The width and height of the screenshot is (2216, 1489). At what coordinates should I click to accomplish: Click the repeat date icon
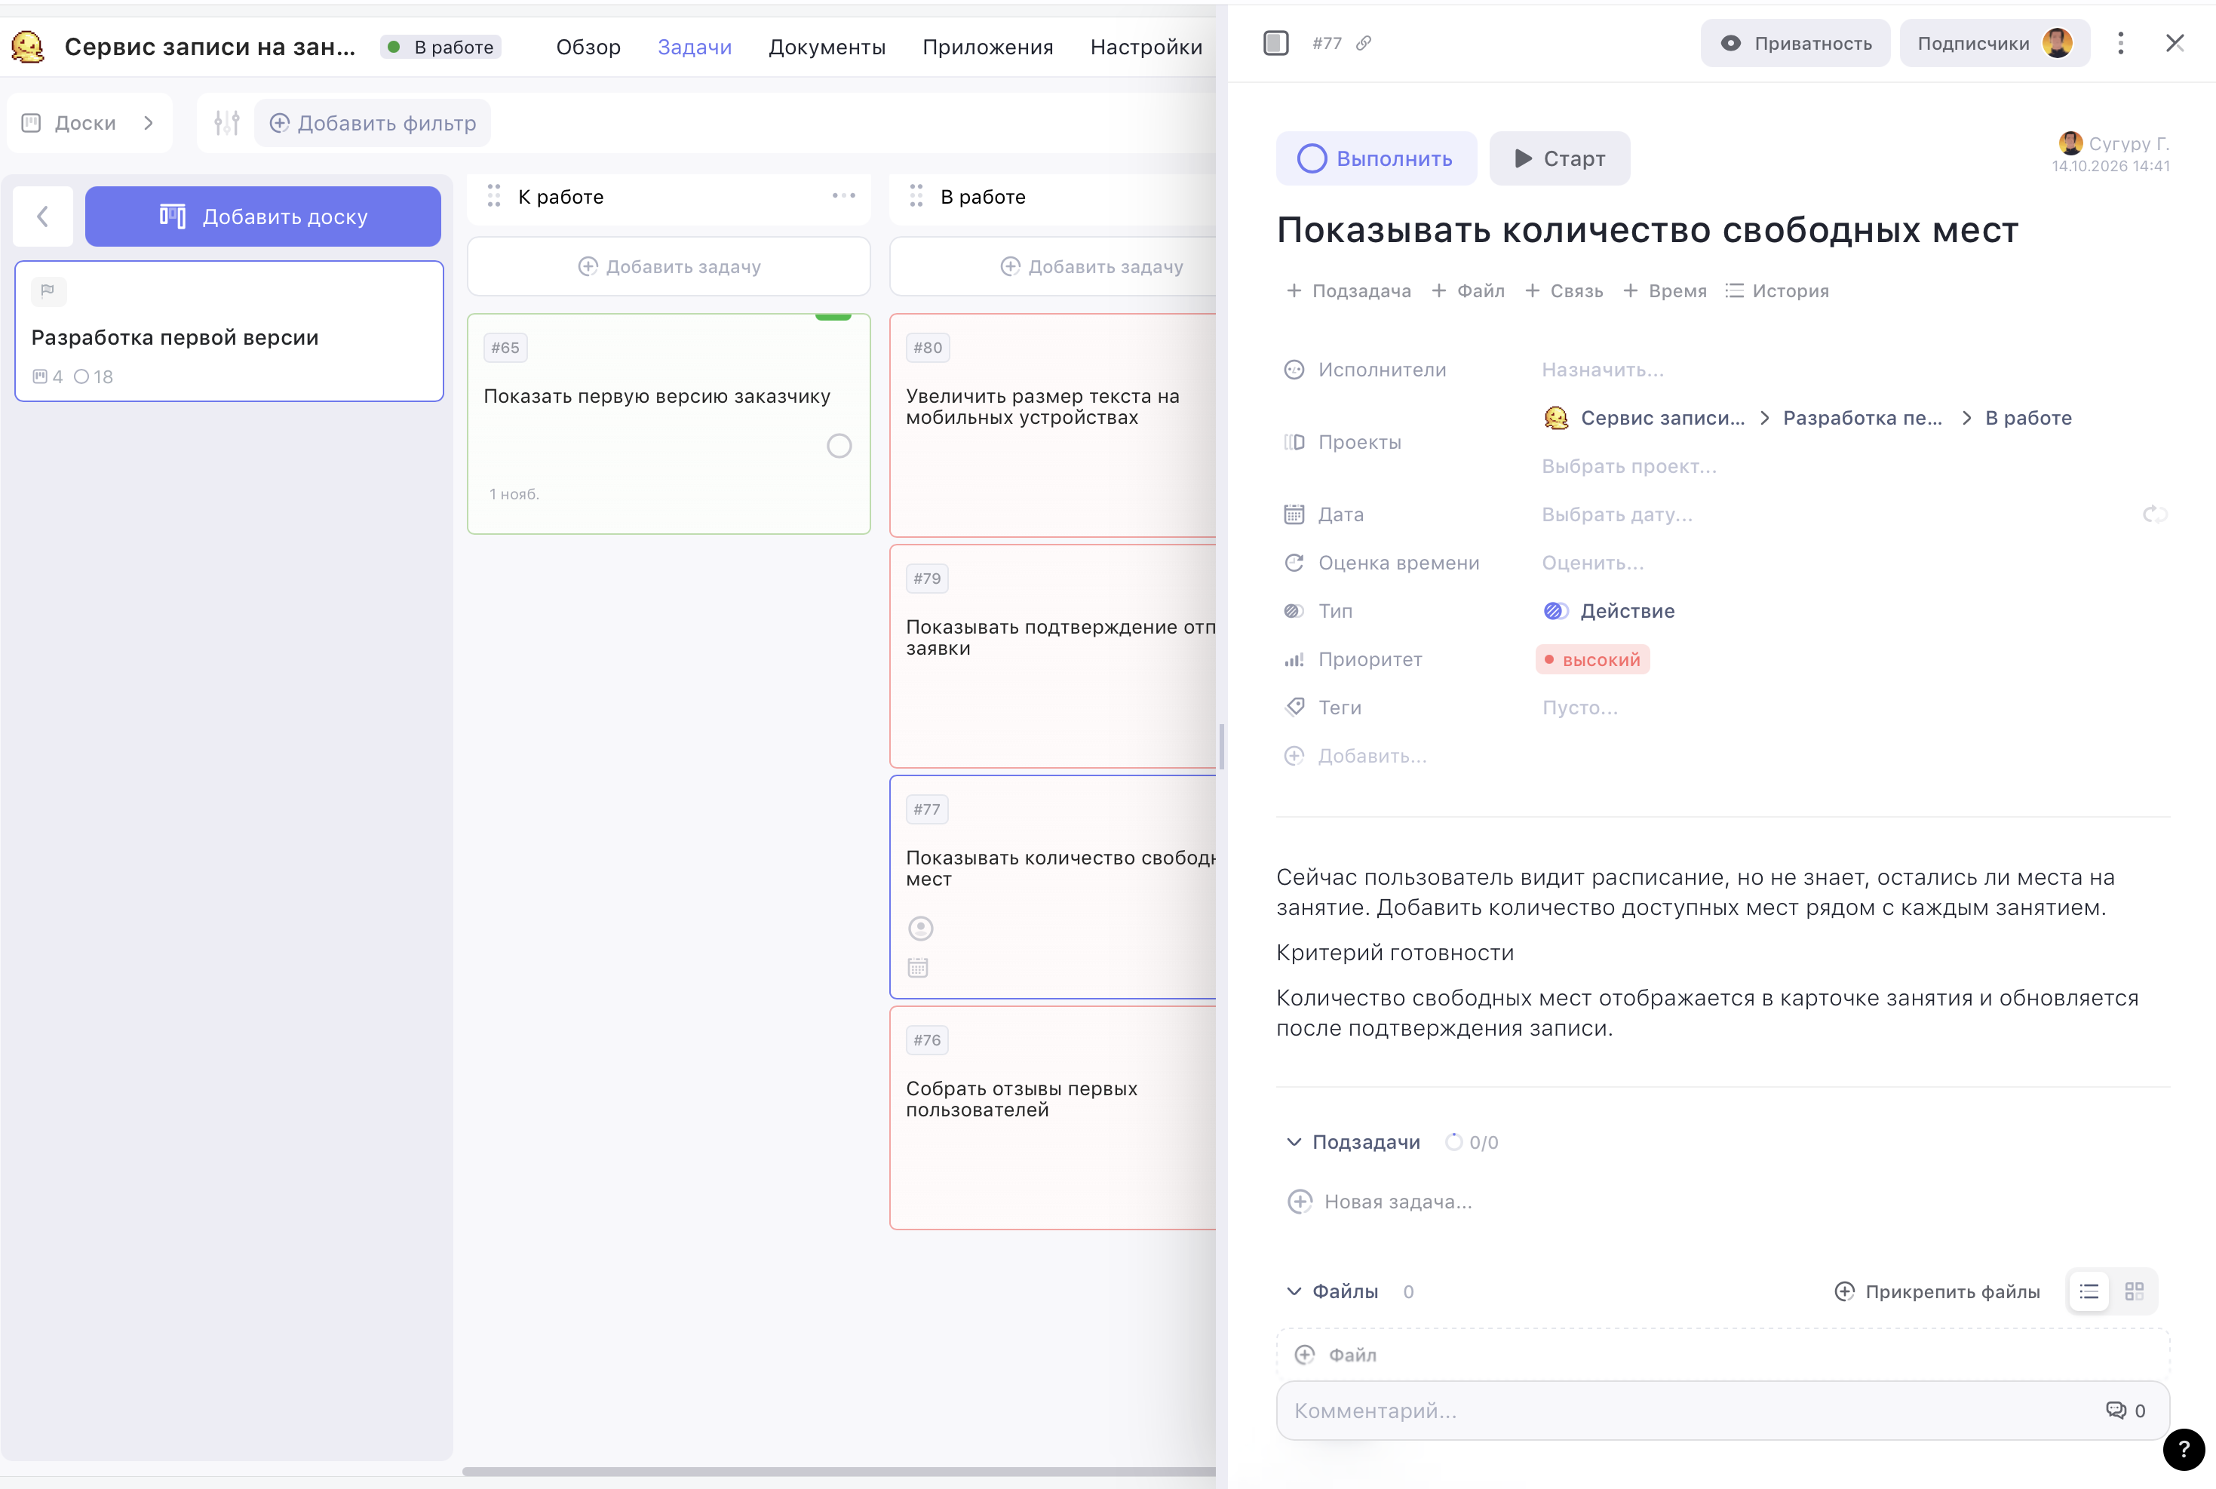[2154, 514]
